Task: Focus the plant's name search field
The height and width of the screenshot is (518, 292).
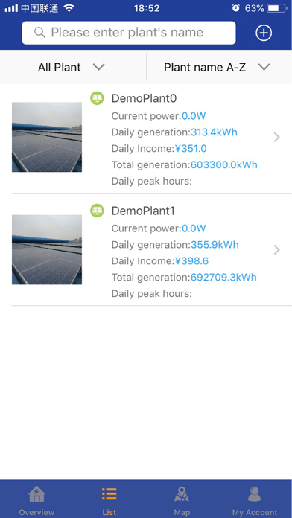Action: click(129, 33)
